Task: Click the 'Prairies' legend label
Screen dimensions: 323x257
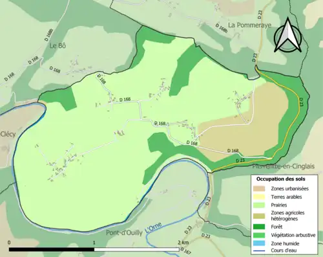Action: click(279, 205)
